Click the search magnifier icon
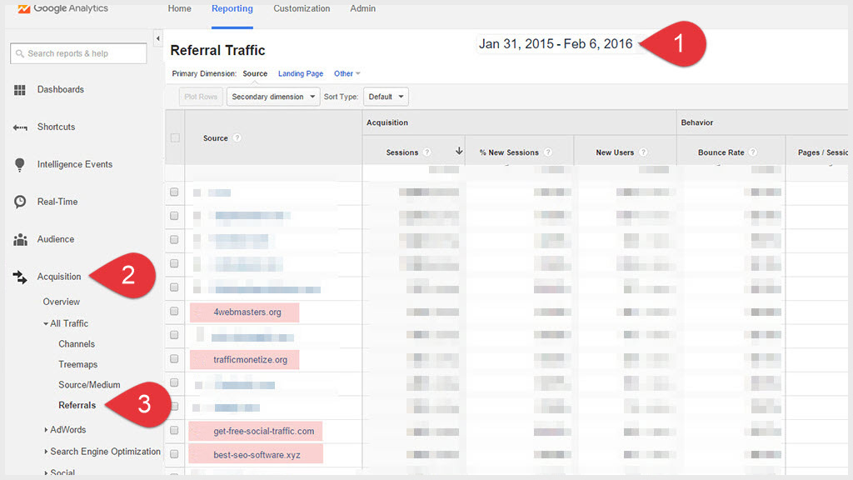The height and width of the screenshot is (480, 853). point(20,53)
